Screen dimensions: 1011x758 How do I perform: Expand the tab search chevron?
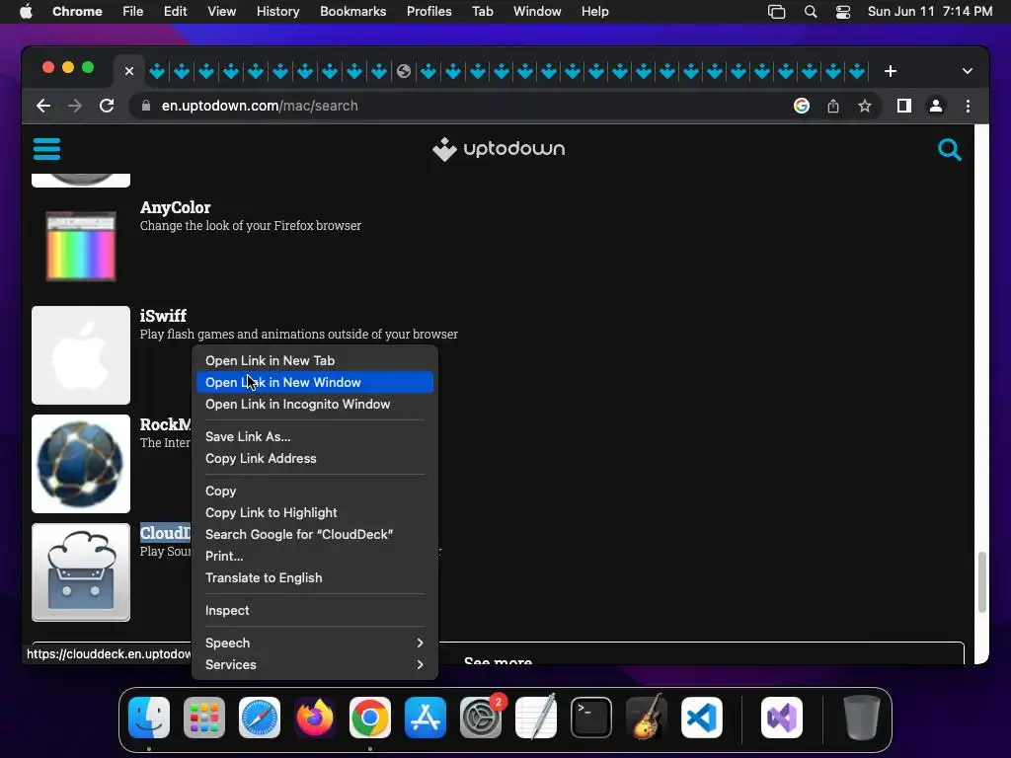(x=968, y=71)
